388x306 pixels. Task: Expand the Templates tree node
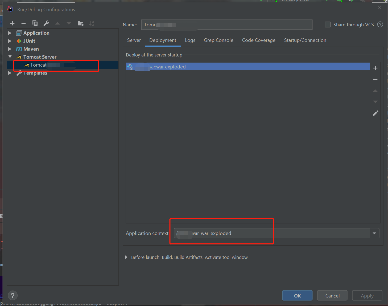pyautogui.click(x=10, y=73)
